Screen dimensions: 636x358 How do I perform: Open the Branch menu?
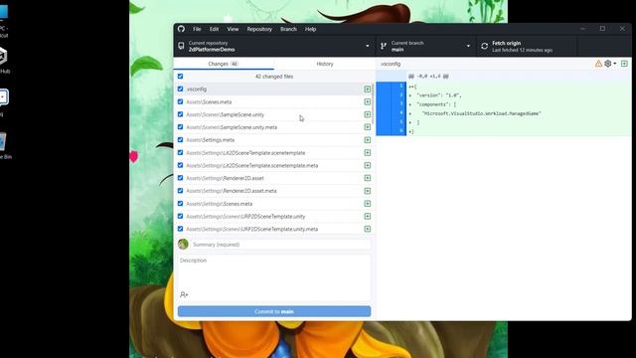tap(288, 29)
